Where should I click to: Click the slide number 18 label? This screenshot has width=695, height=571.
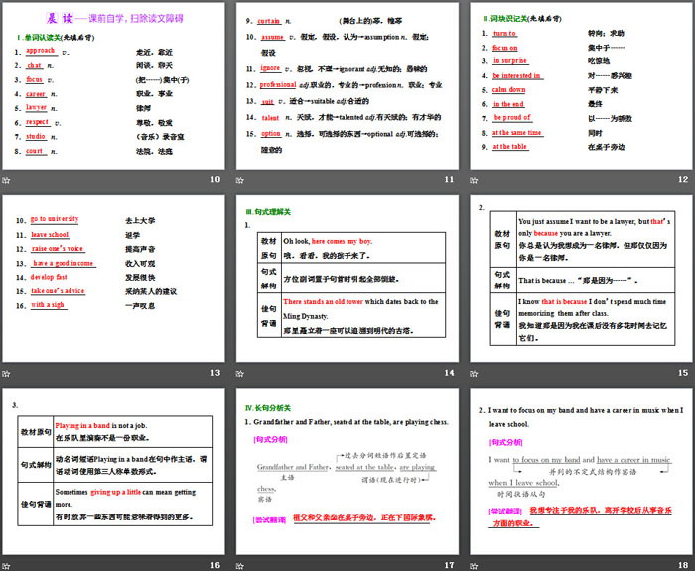(683, 565)
